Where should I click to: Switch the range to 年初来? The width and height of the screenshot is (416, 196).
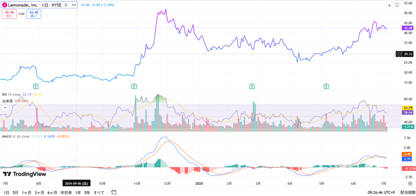click(66, 192)
